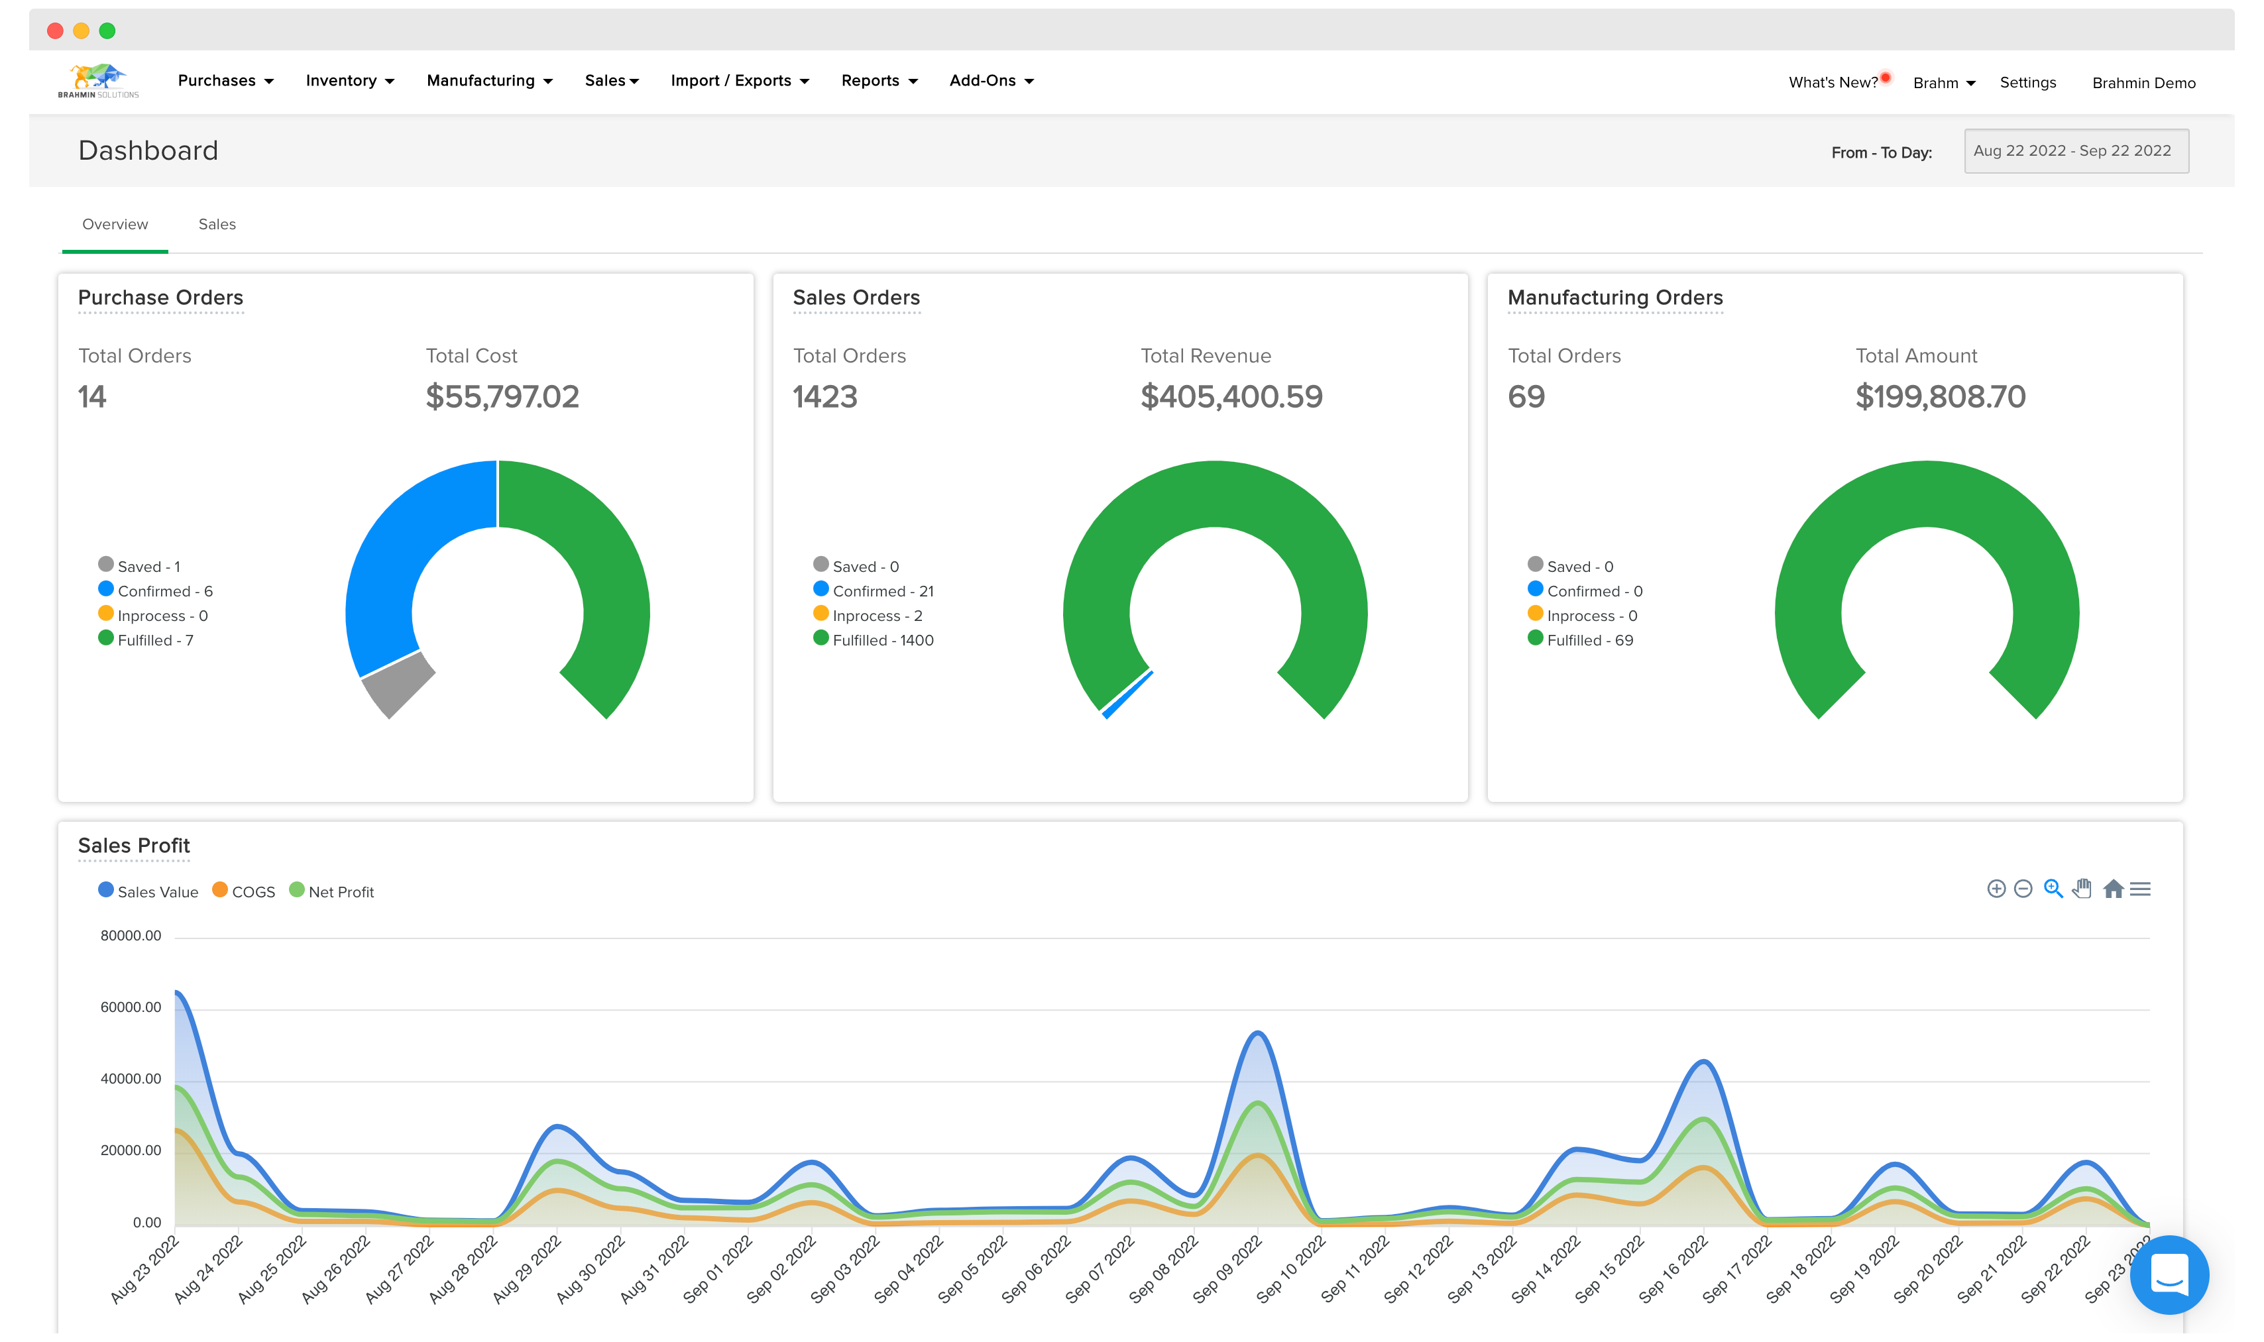Click the Brahmin Solutions logo

coord(99,80)
